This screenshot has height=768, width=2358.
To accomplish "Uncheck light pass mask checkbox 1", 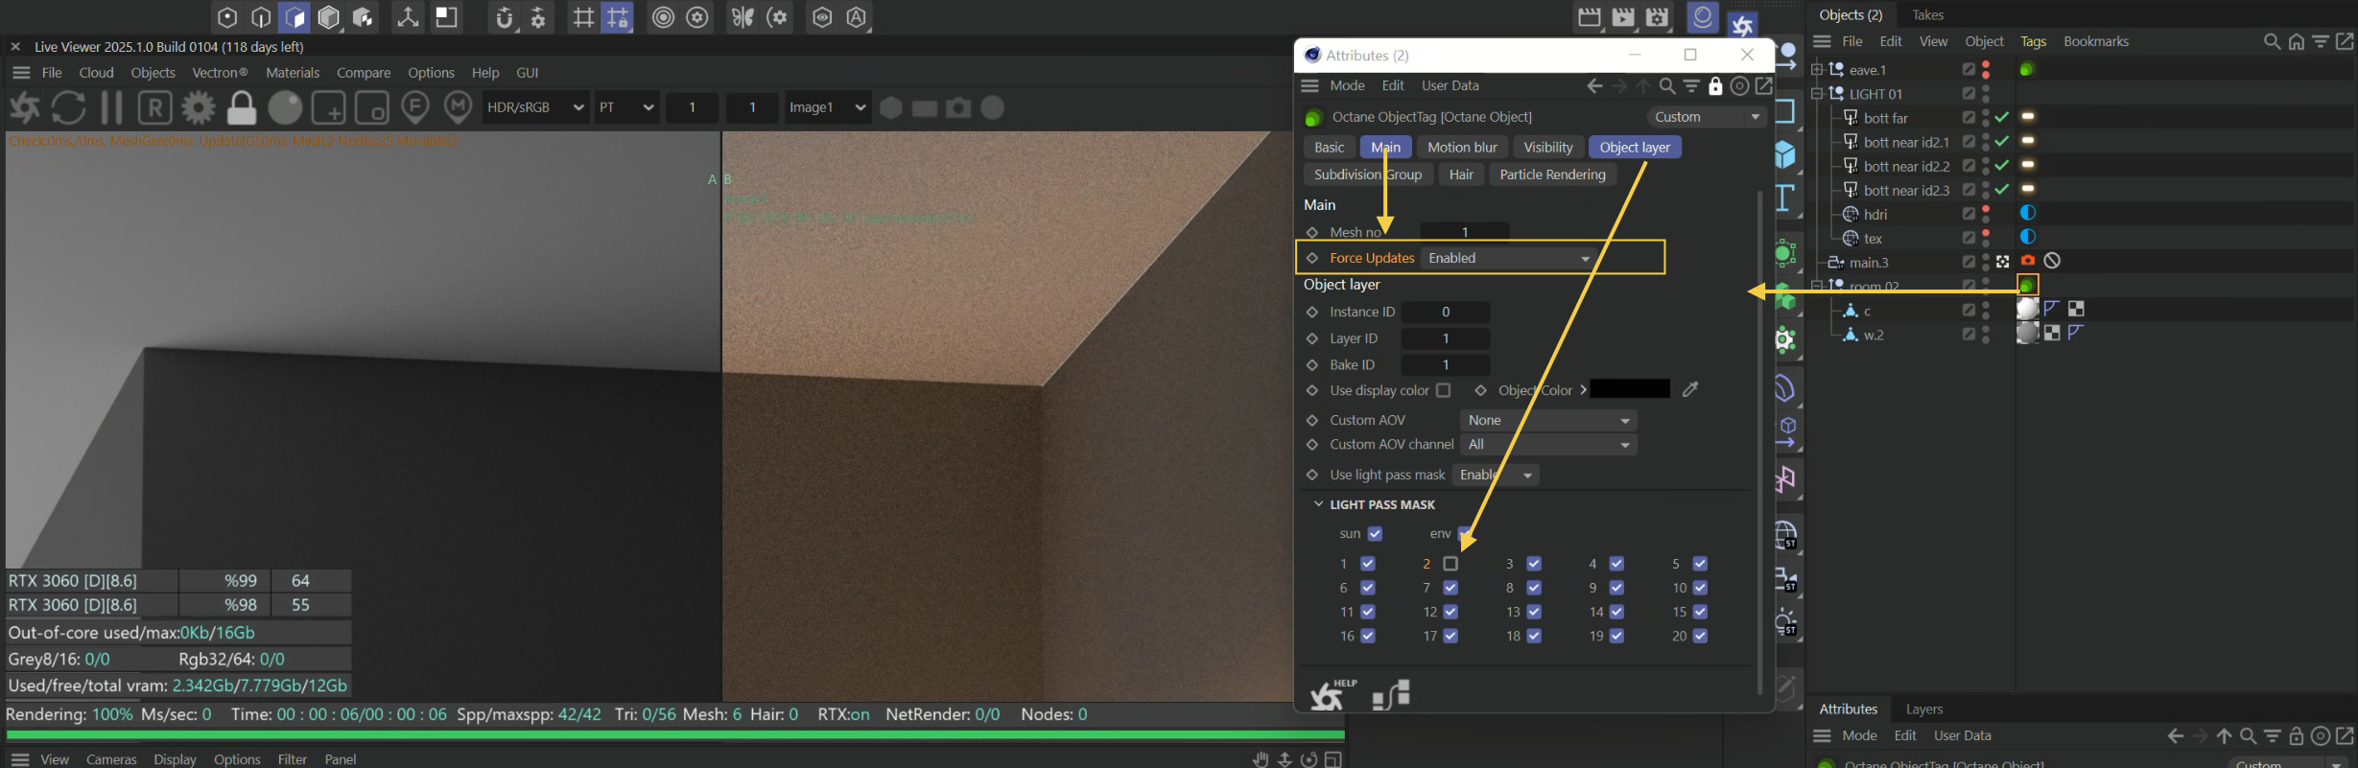I will (x=1368, y=564).
